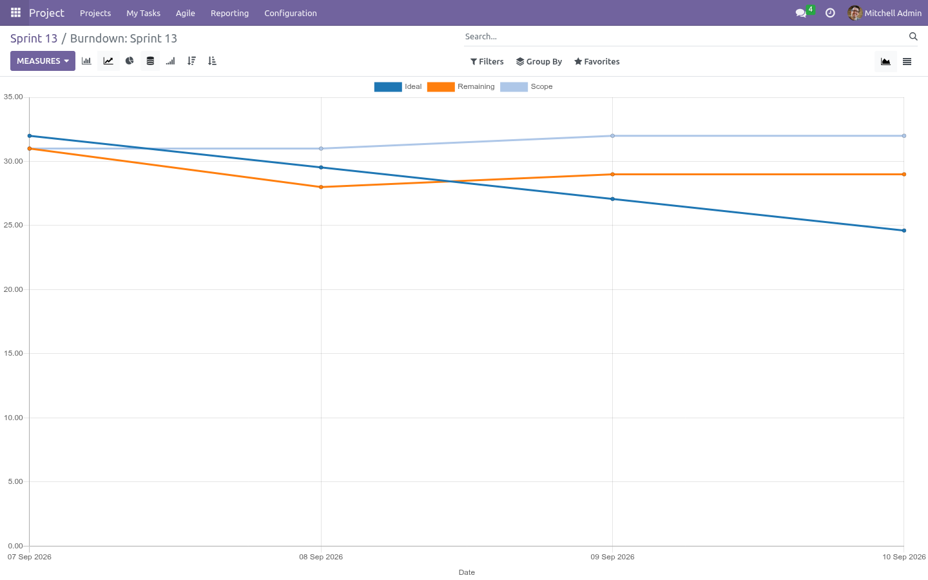Go back to Sprint 13 breadcrumb
Screen dimensions: 928x580
[34, 39]
